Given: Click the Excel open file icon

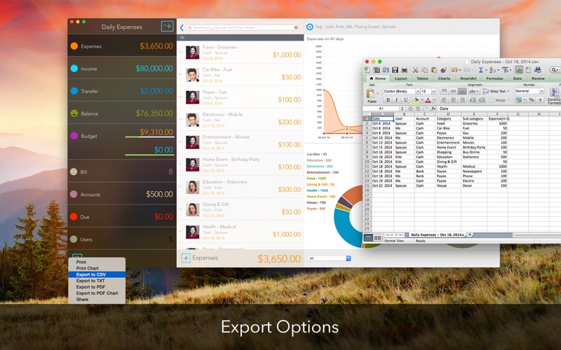Looking at the screenshot, I should click(386, 70).
